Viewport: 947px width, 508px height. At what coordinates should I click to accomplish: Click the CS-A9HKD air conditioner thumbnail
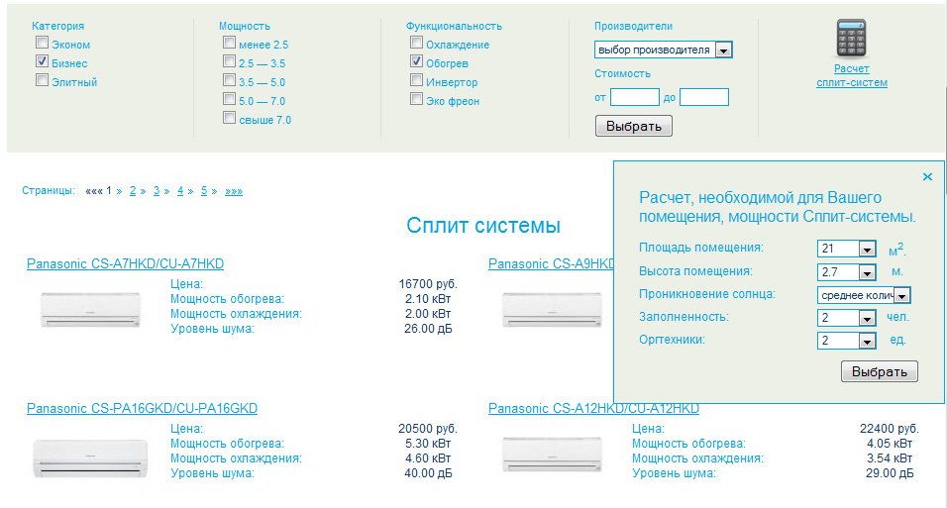pyautogui.click(x=552, y=309)
